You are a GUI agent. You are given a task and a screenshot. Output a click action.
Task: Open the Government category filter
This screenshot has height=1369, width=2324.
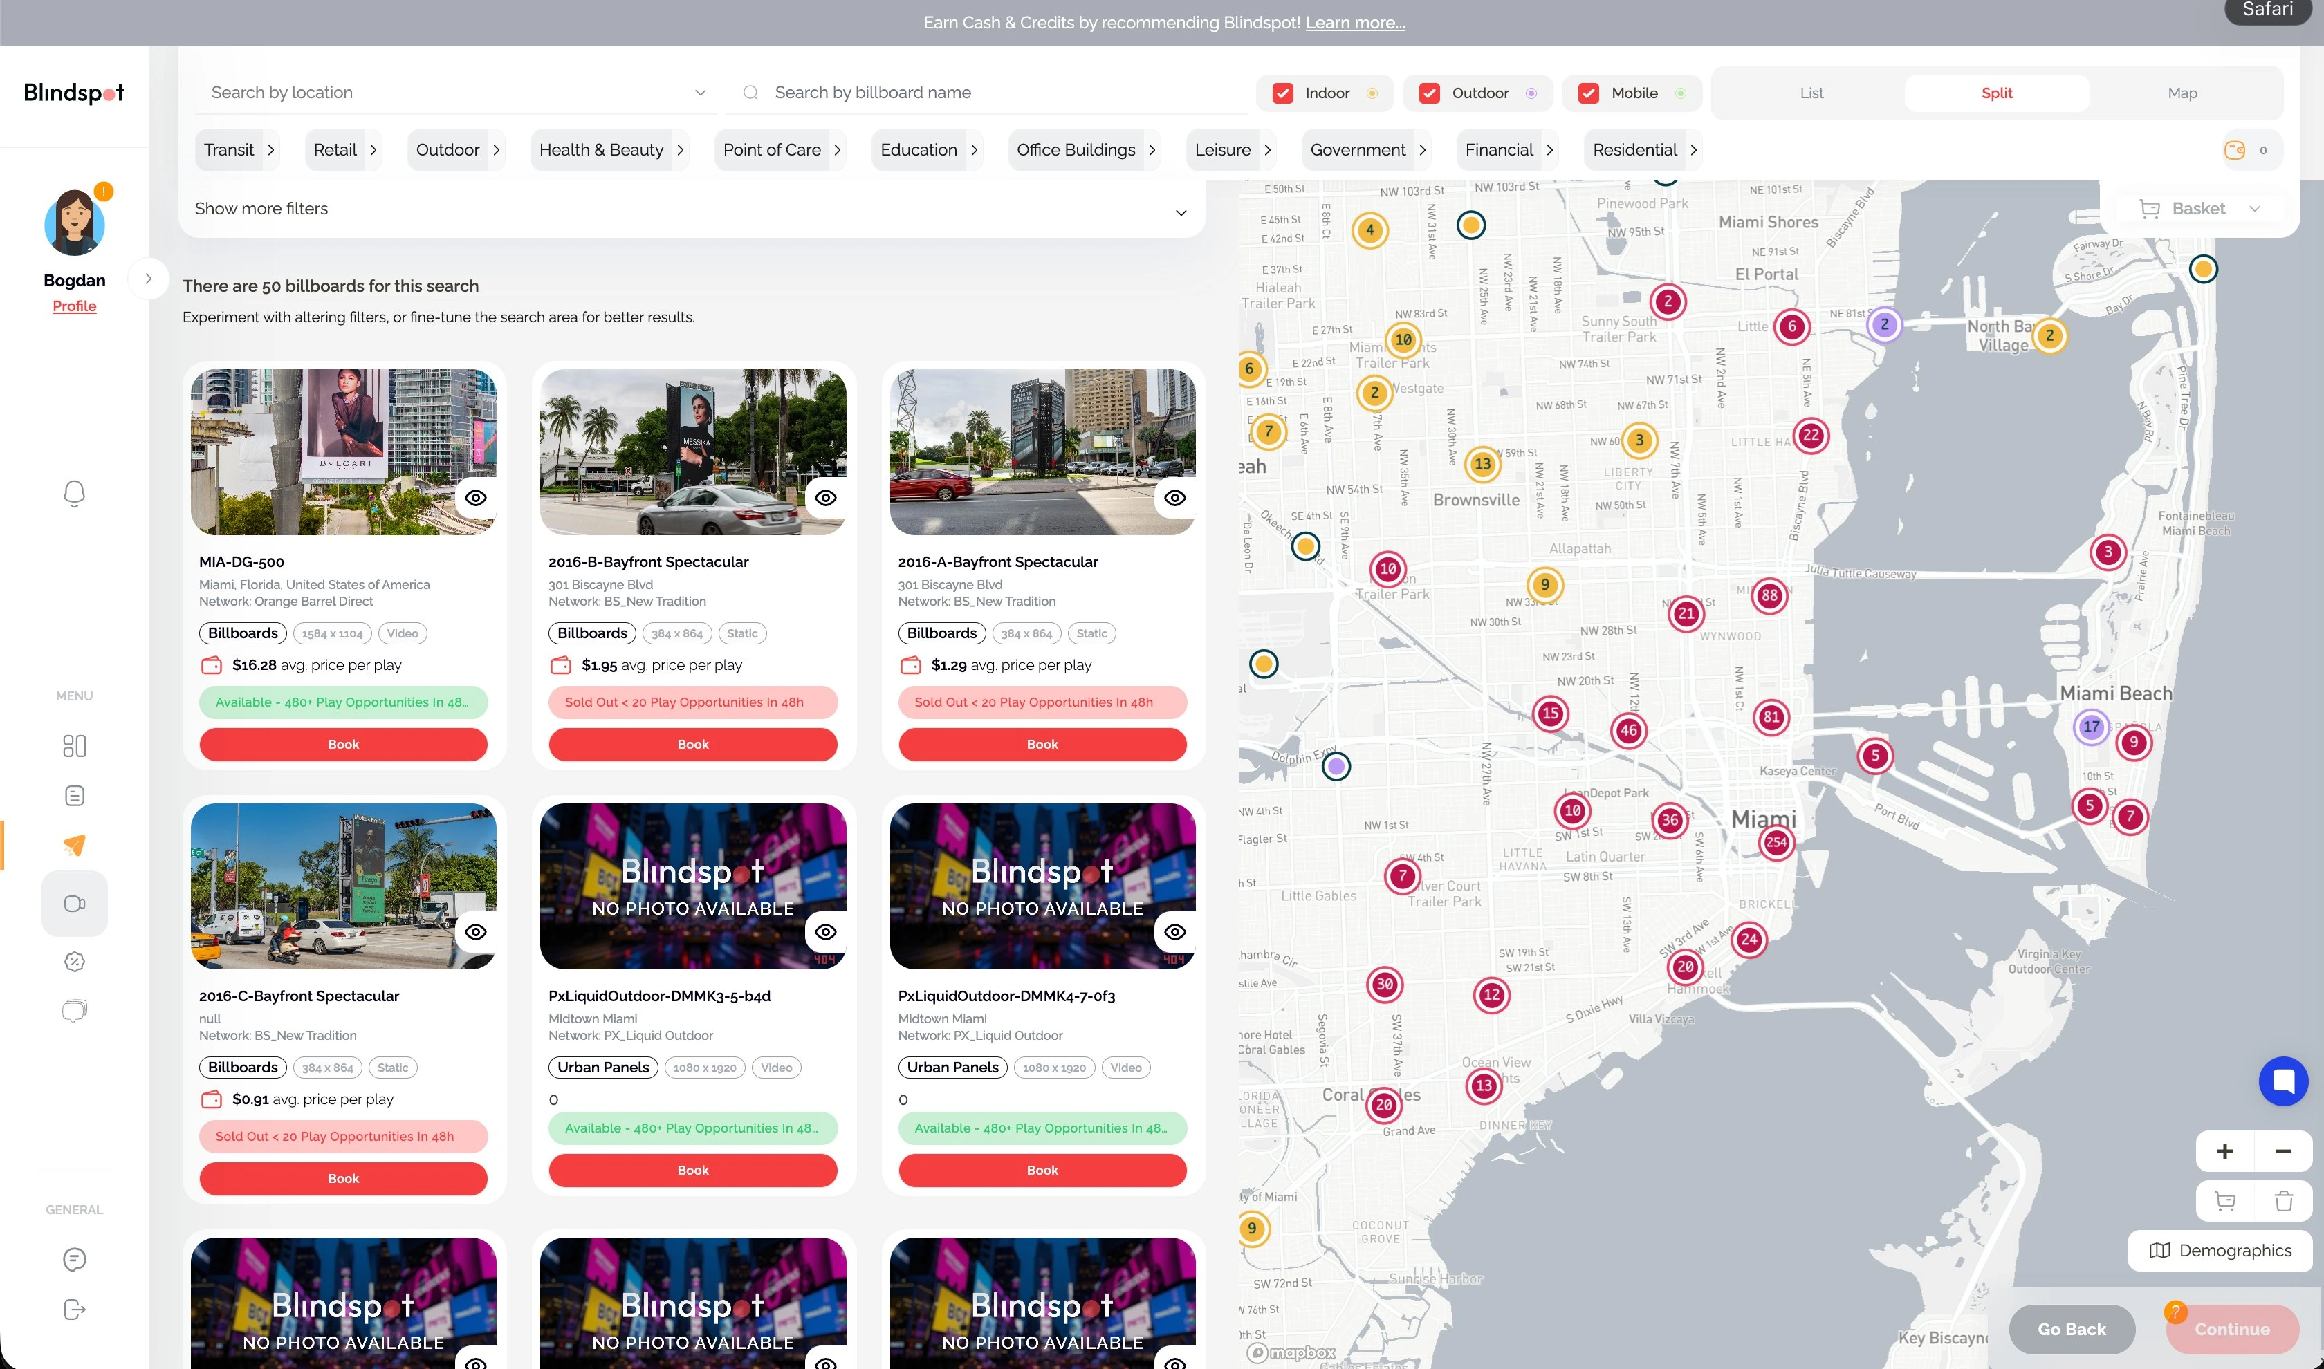coord(1367,150)
